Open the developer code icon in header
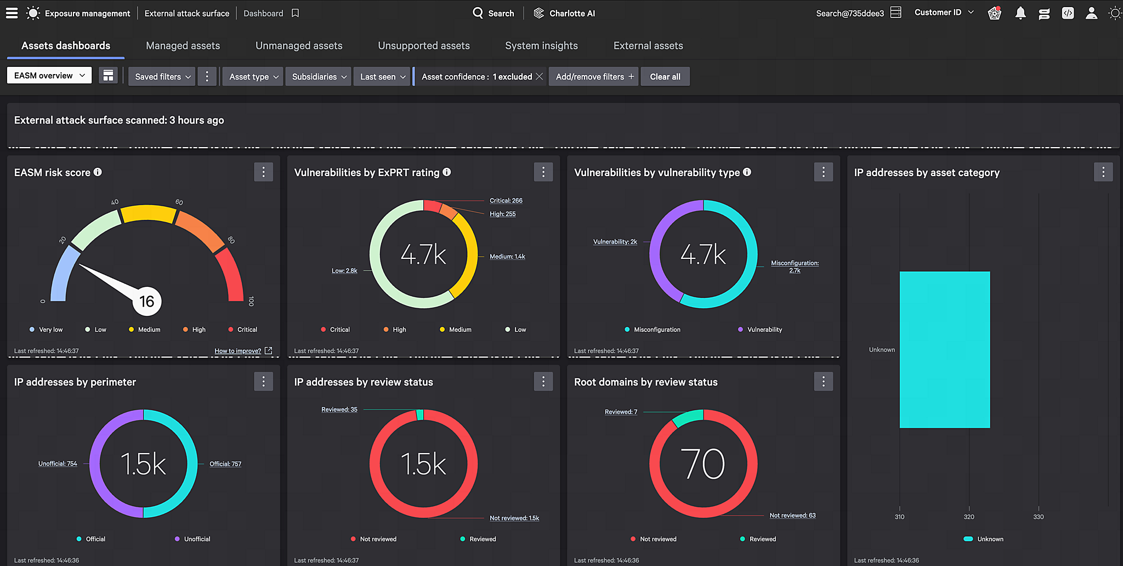The width and height of the screenshot is (1123, 566). (1068, 13)
